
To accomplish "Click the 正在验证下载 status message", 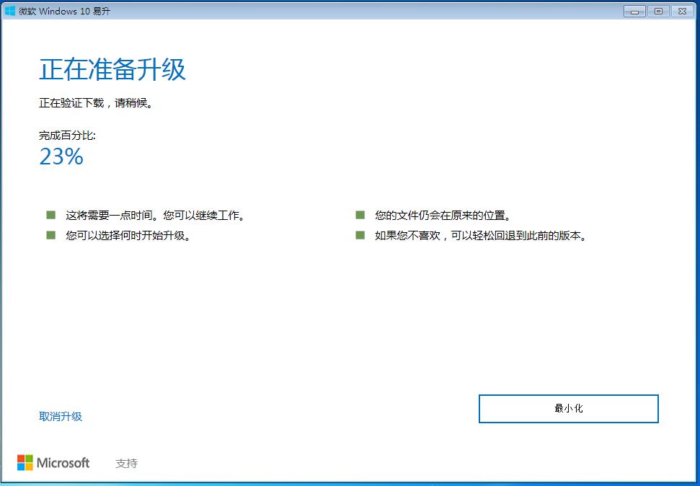I will [97, 102].
